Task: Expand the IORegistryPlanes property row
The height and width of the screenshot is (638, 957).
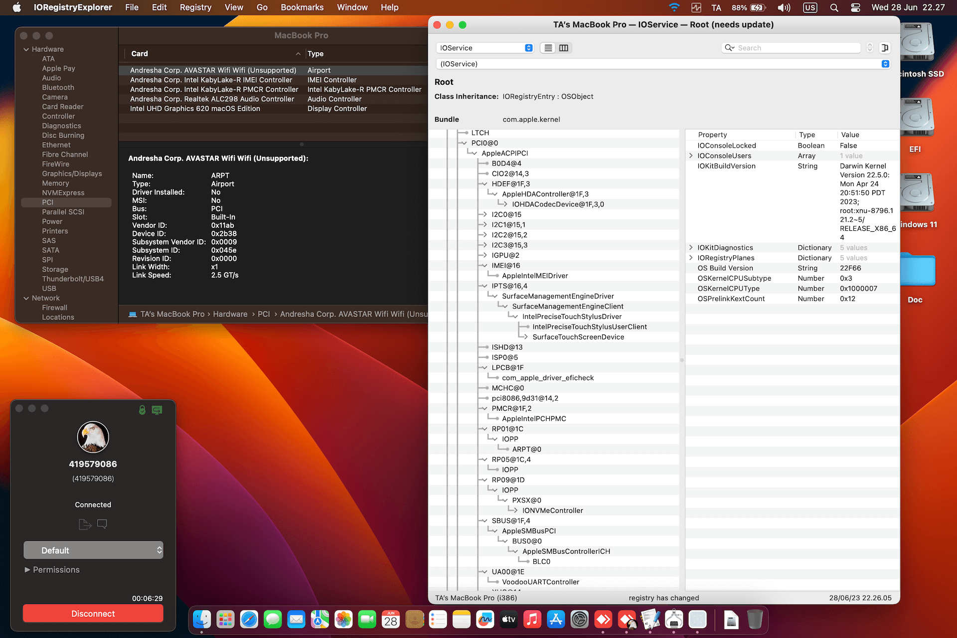Action: click(691, 258)
